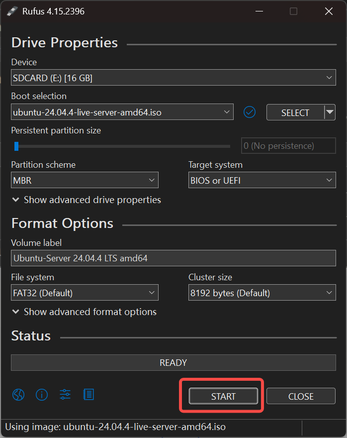Expand Show advanced format options
This screenshot has height=438, width=347.
point(85,312)
